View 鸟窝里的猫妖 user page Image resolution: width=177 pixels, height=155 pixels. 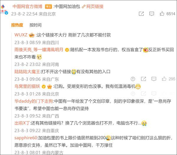27,86
